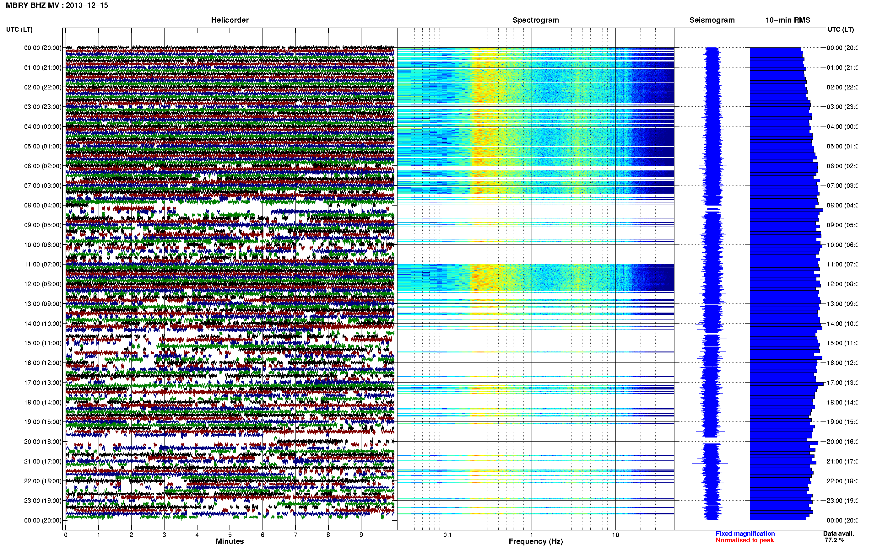Image resolution: width=893 pixels, height=558 pixels.
Task: Click the 'Data avail.' label
Action: (838, 534)
